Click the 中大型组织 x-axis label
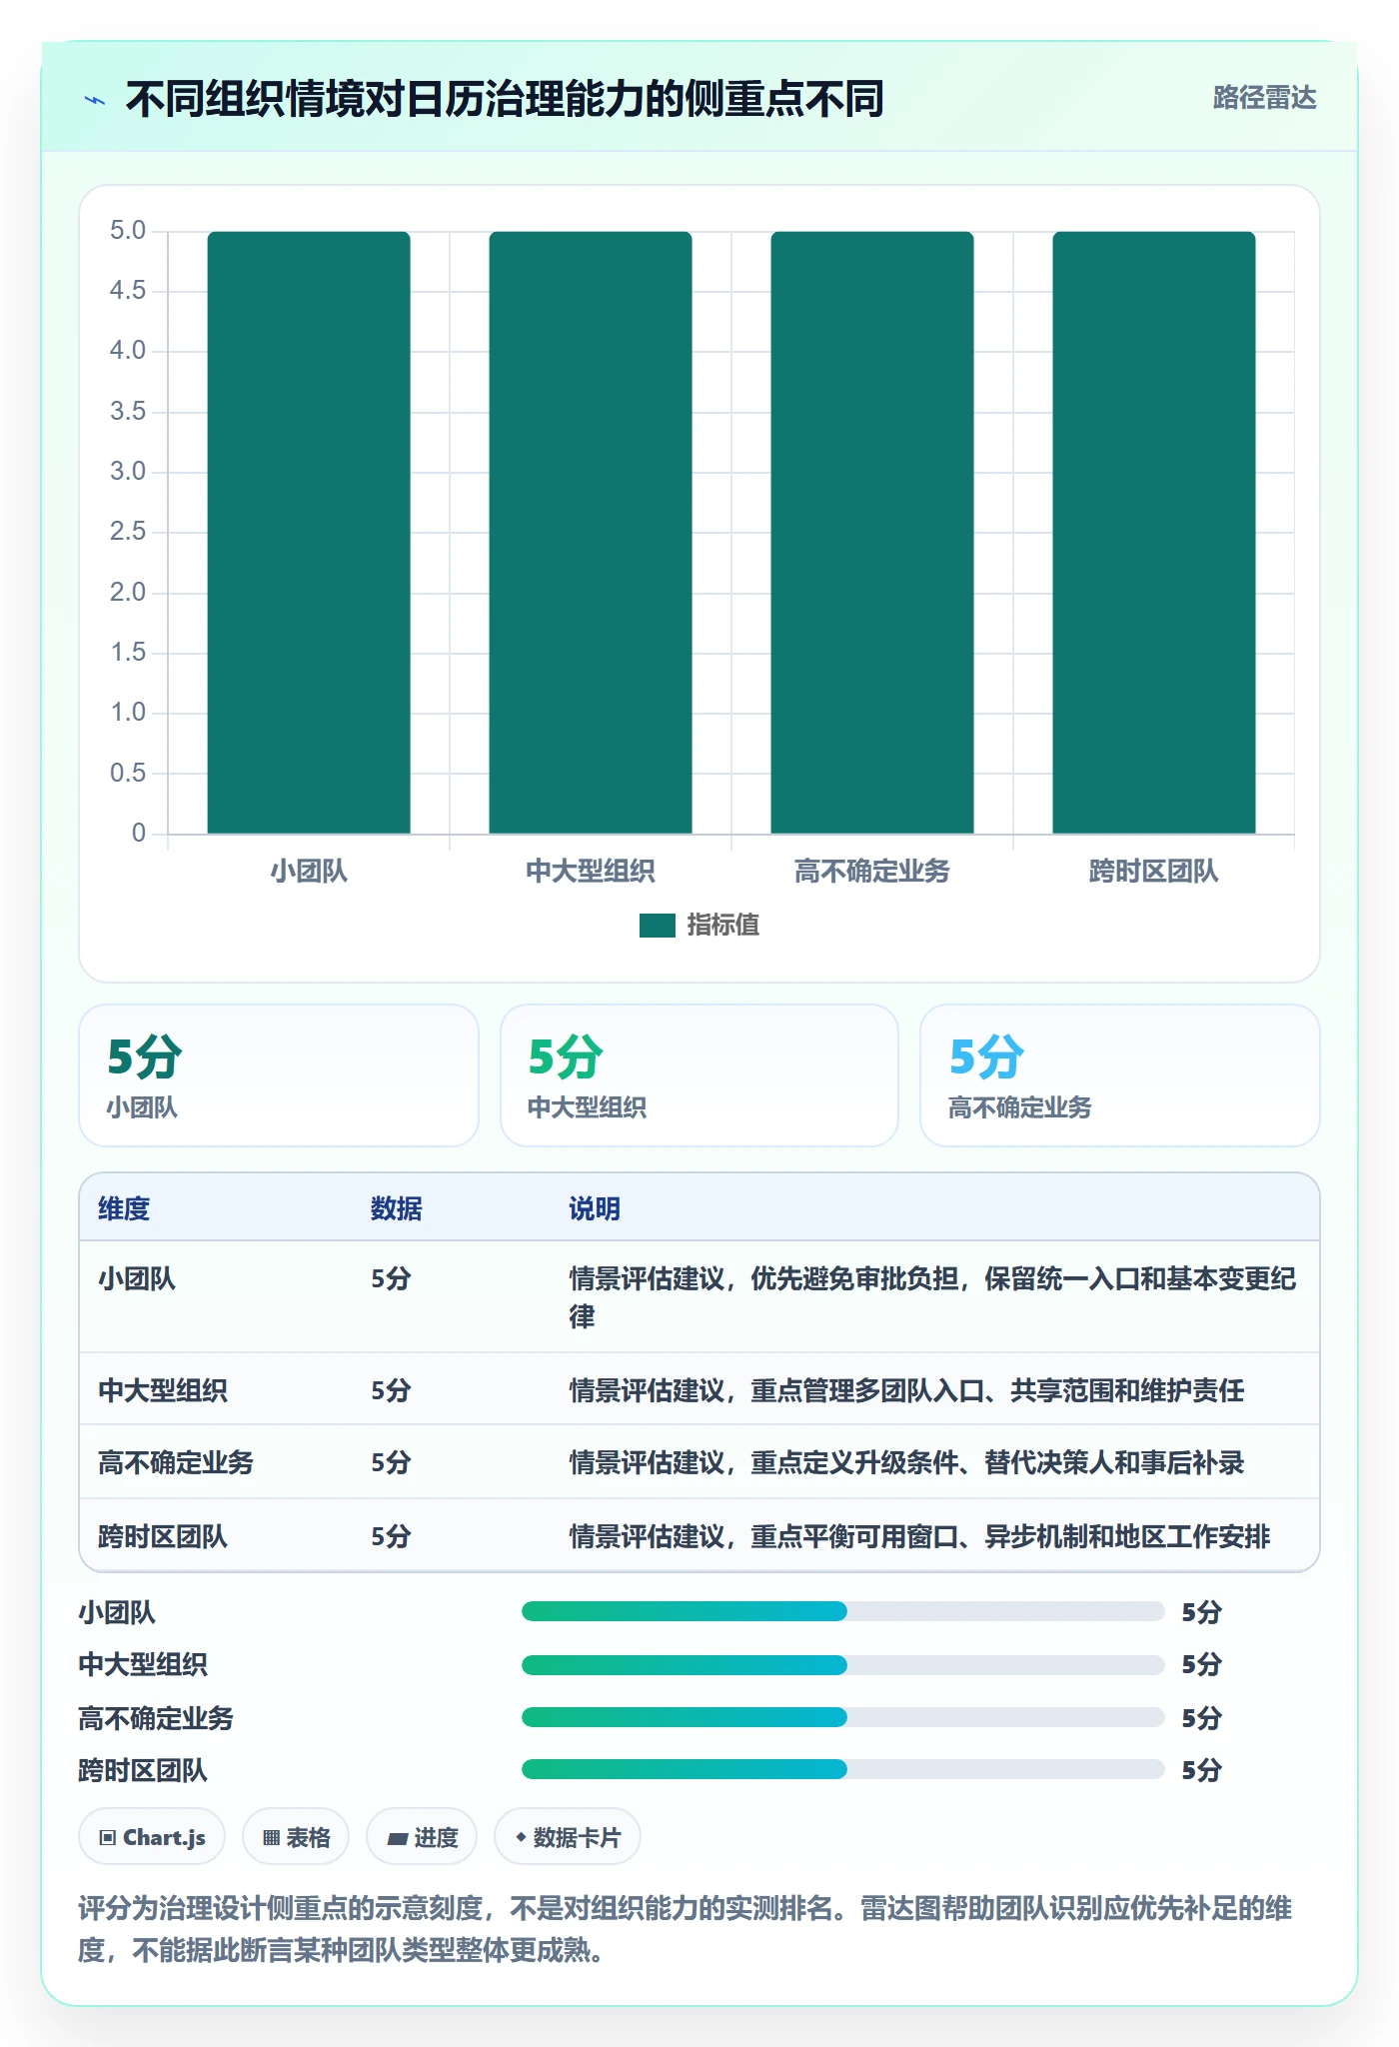 coord(591,872)
